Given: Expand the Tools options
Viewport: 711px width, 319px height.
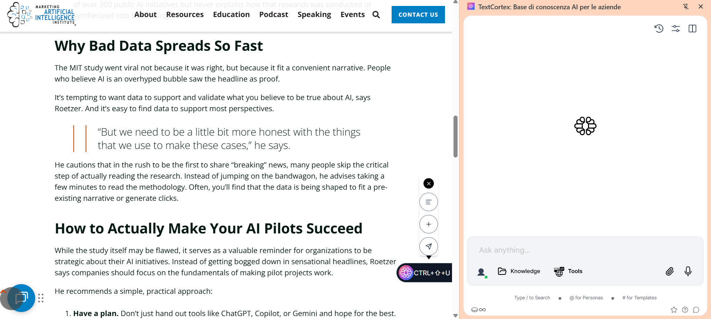Looking at the screenshot, I should (568, 271).
